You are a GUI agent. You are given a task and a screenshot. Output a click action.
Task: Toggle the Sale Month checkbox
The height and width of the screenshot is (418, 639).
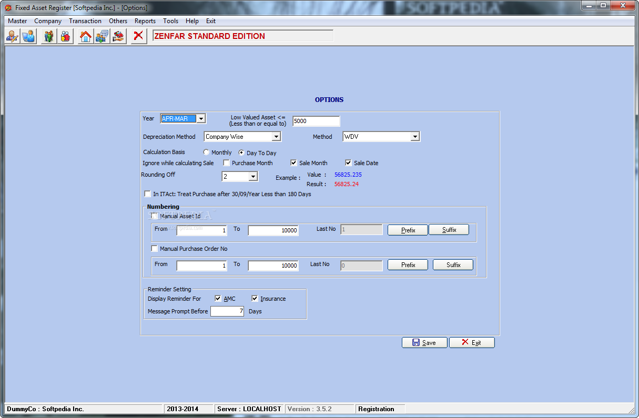pyautogui.click(x=294, y=163)
